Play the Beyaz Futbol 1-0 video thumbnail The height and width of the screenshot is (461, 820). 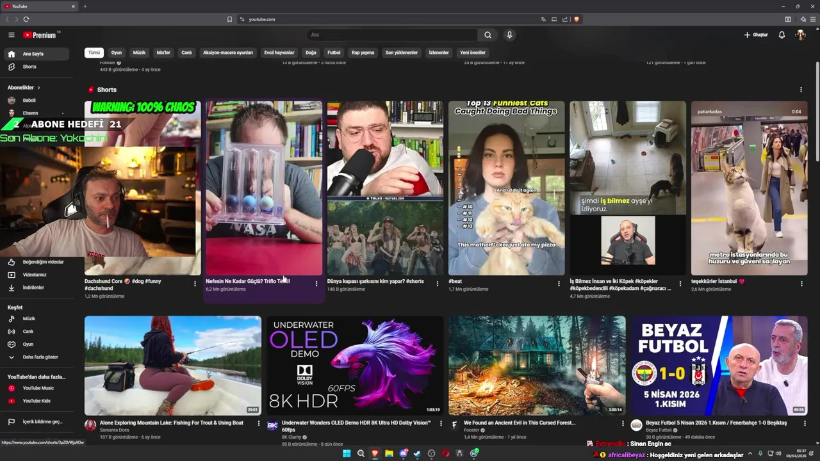pos(719,366)
